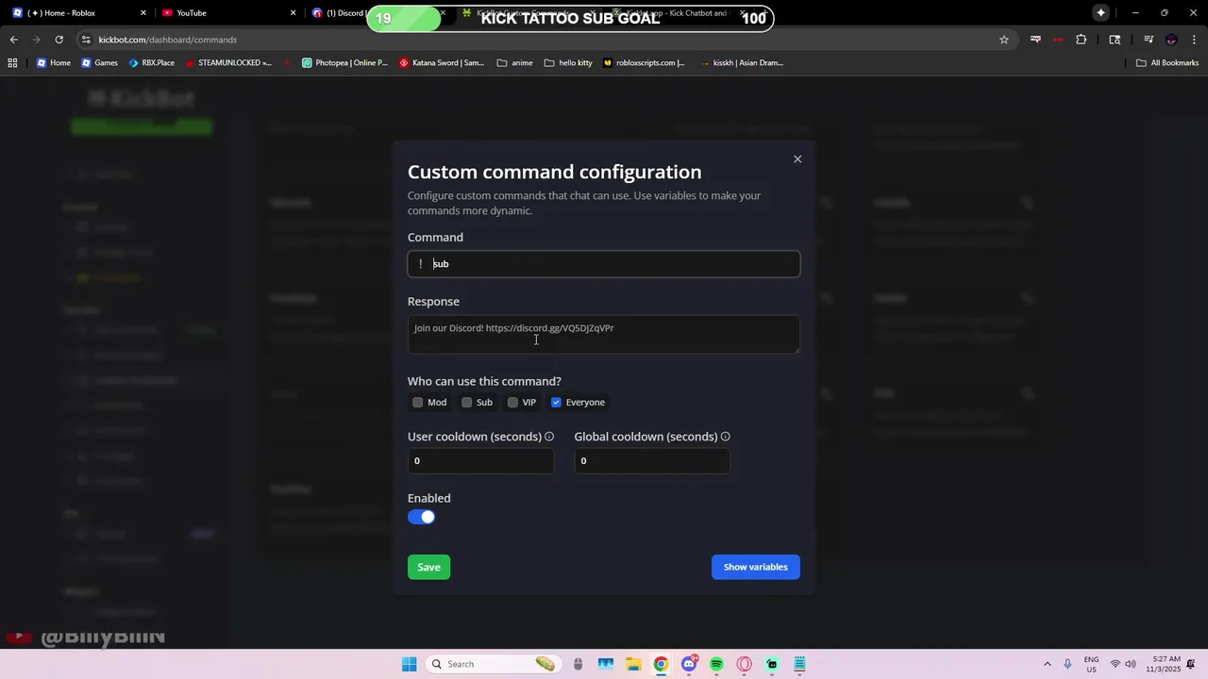
Task: Open the anime bookmarks folder
Action: coord(515,63)
